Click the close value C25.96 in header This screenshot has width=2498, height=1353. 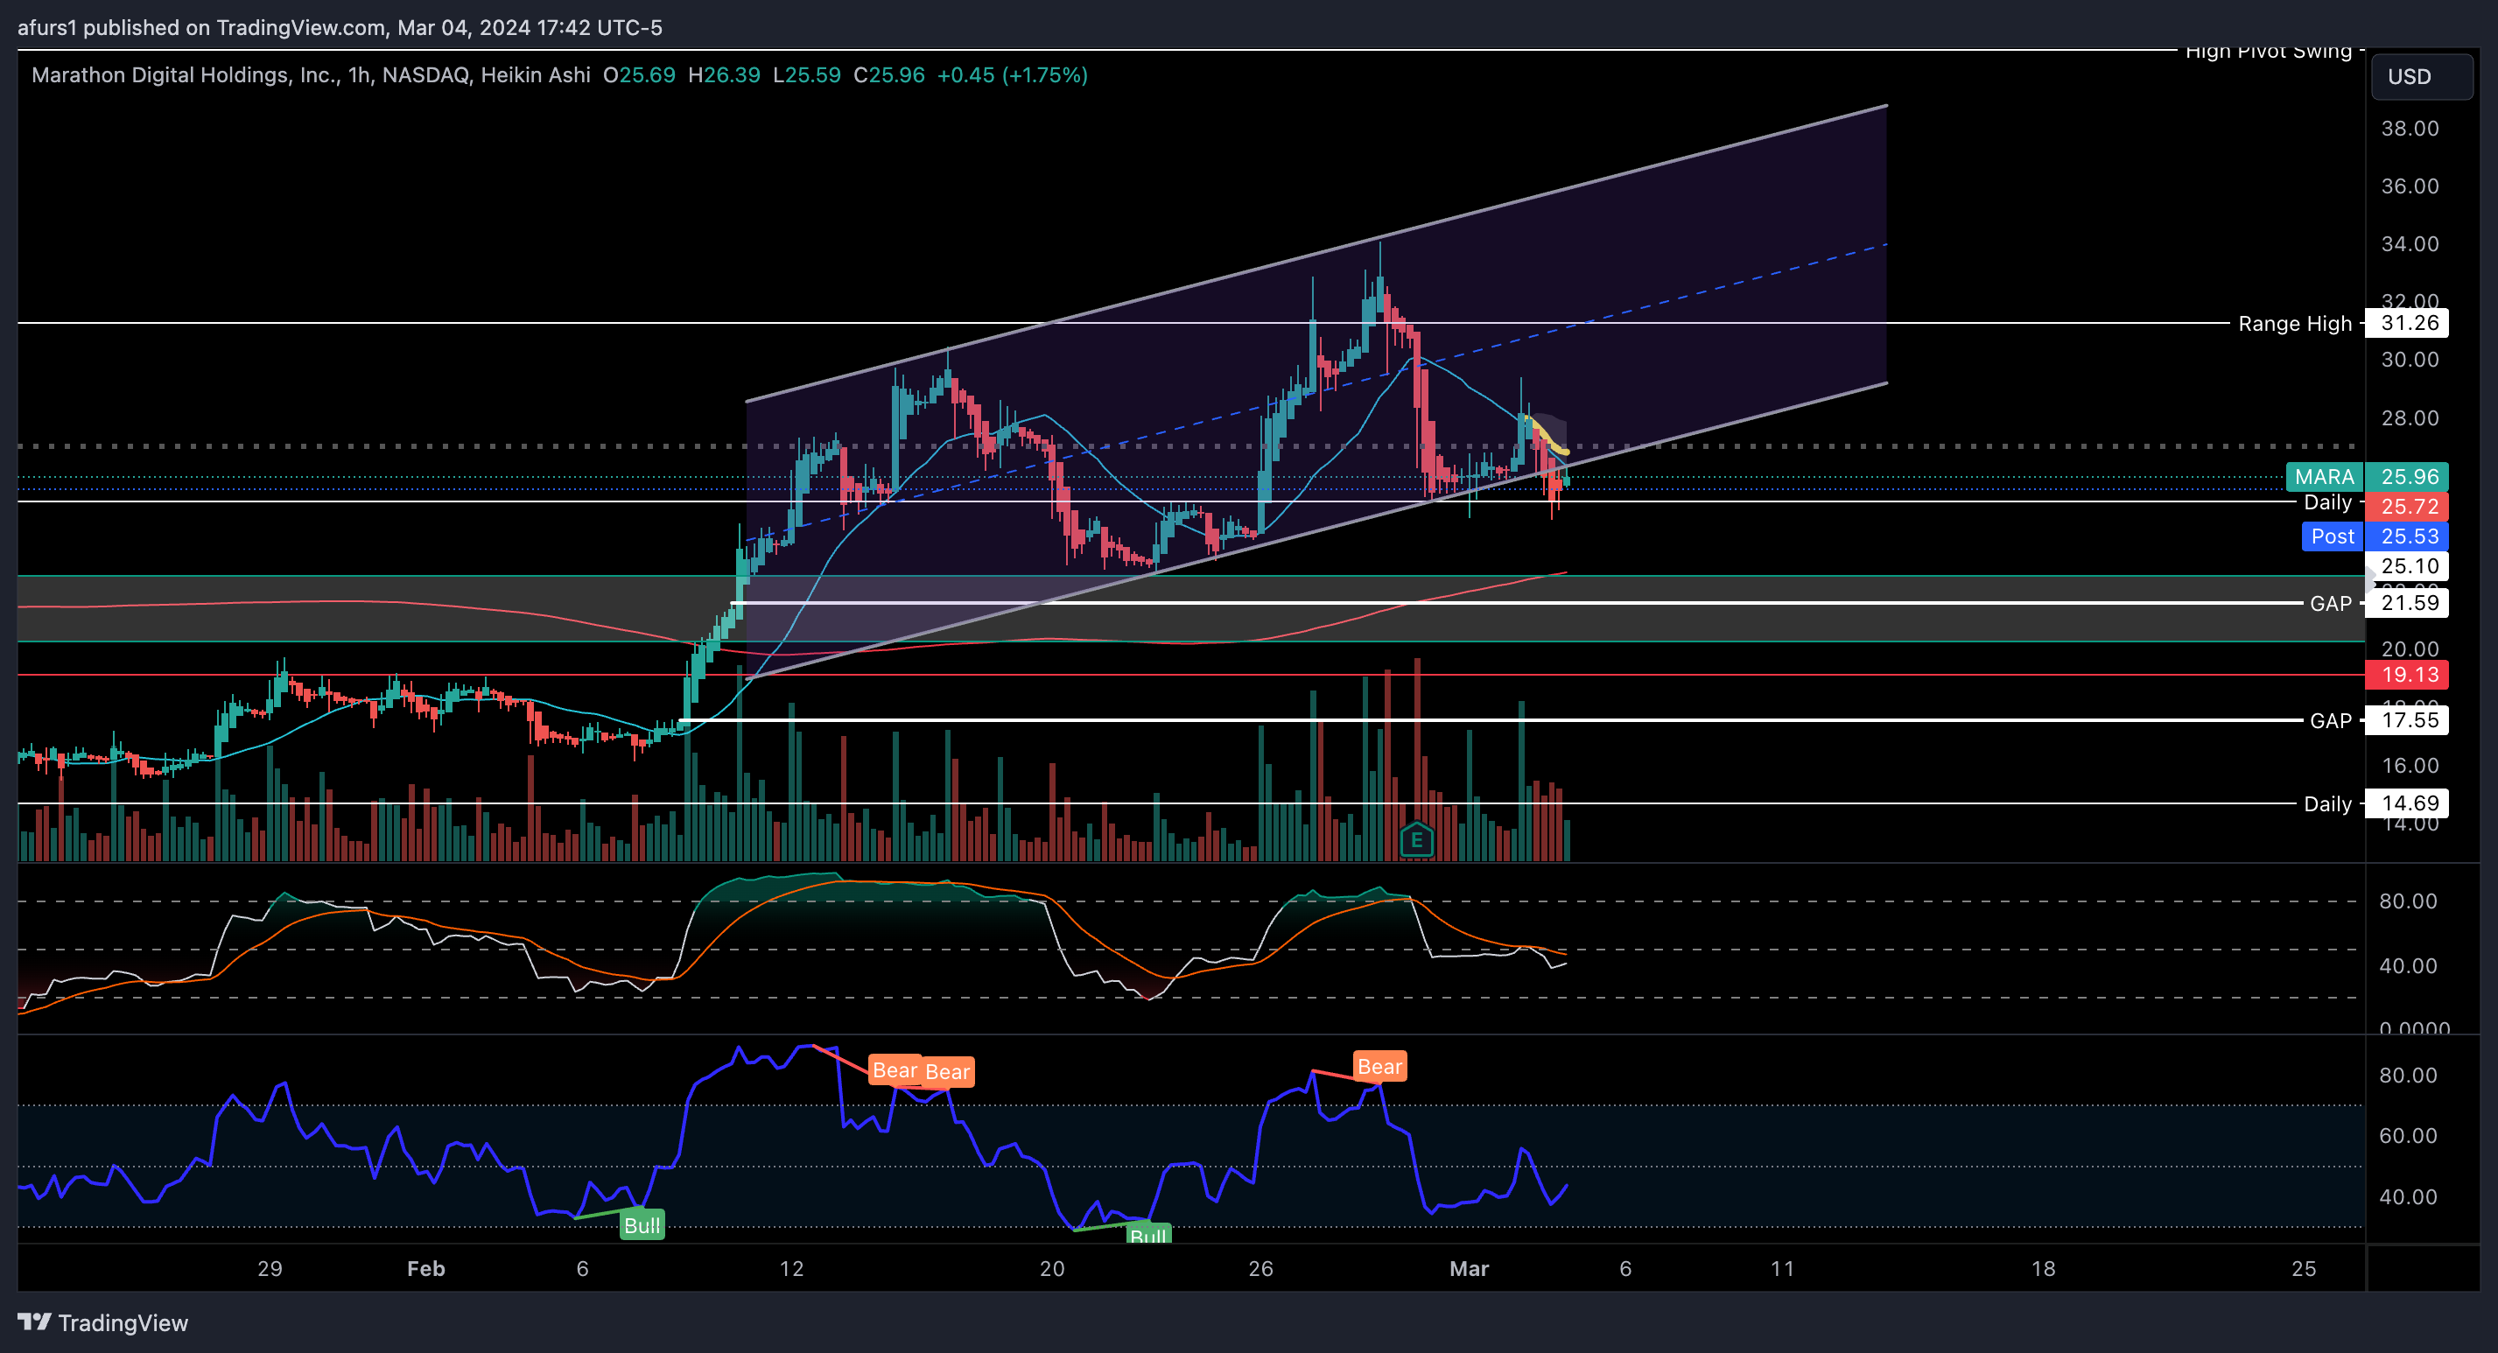click(889, 74)
